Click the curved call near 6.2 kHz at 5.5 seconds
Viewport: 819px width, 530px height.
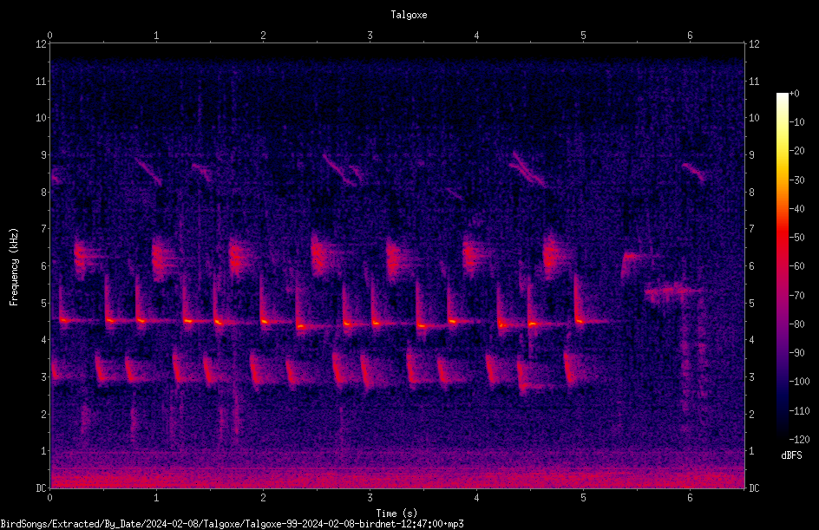(632, 259)
